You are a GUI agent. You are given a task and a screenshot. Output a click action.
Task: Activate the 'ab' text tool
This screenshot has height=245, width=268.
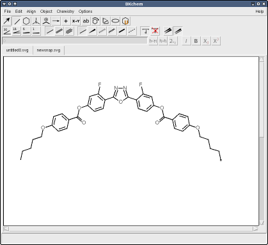tap(86, 21)
